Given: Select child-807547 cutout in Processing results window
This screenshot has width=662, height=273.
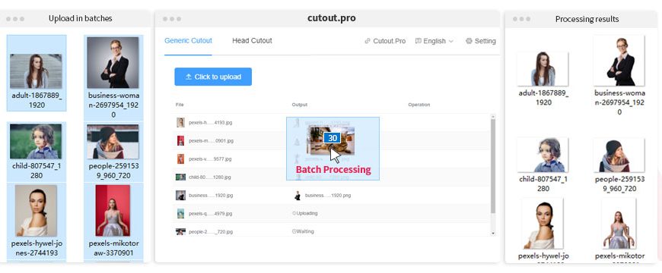Looking at the screenshot, I should tap(543, 155).
